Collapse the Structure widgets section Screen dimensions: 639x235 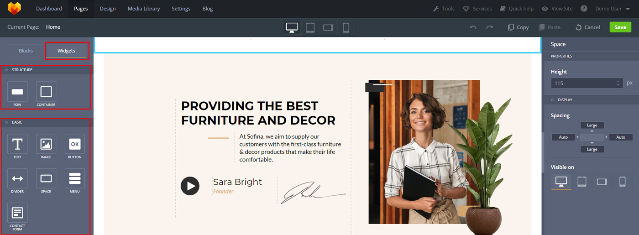point(6,70)
